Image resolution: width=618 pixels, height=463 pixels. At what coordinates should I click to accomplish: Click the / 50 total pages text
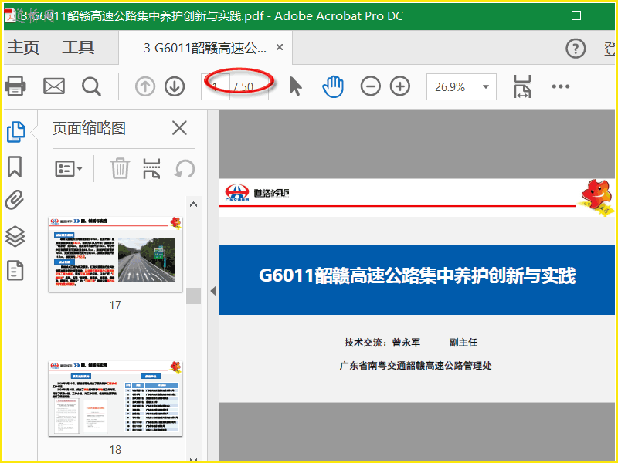tap(243, 86)
